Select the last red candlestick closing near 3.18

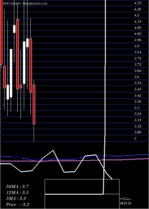(34, 105)
